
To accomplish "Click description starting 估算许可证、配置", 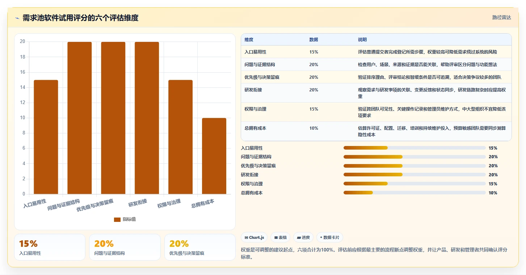I will tap(432, 132).
